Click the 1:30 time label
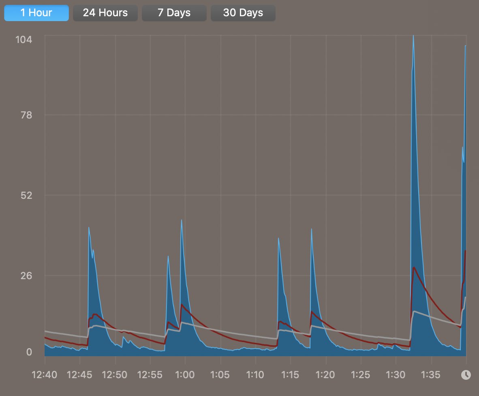This screenshot has width=479, height=396. tap(396, 374)
